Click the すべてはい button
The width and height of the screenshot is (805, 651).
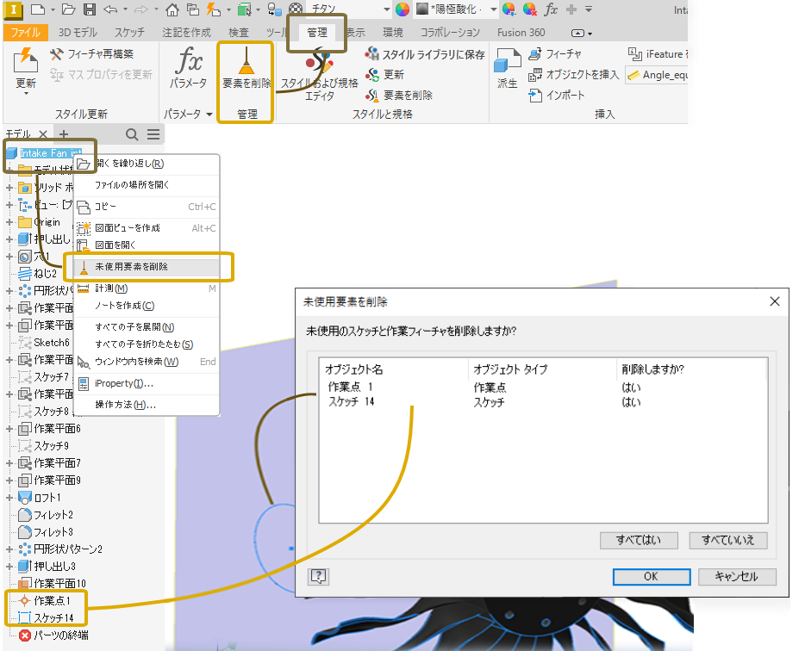pyautogui.click(x=639, y=540)
